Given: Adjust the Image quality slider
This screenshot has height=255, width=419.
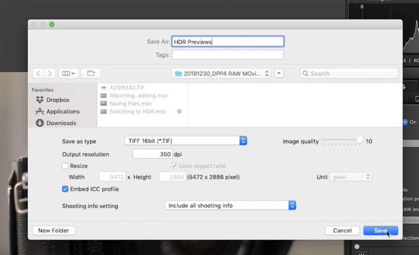Looking at the screenshot, I should point(359,141).
